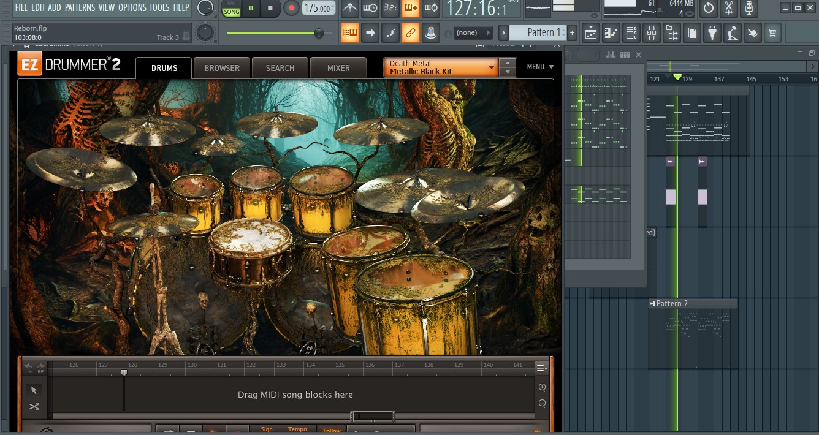Toggle the record button
This screenshot has width=819, height=435.
point(291,8)
